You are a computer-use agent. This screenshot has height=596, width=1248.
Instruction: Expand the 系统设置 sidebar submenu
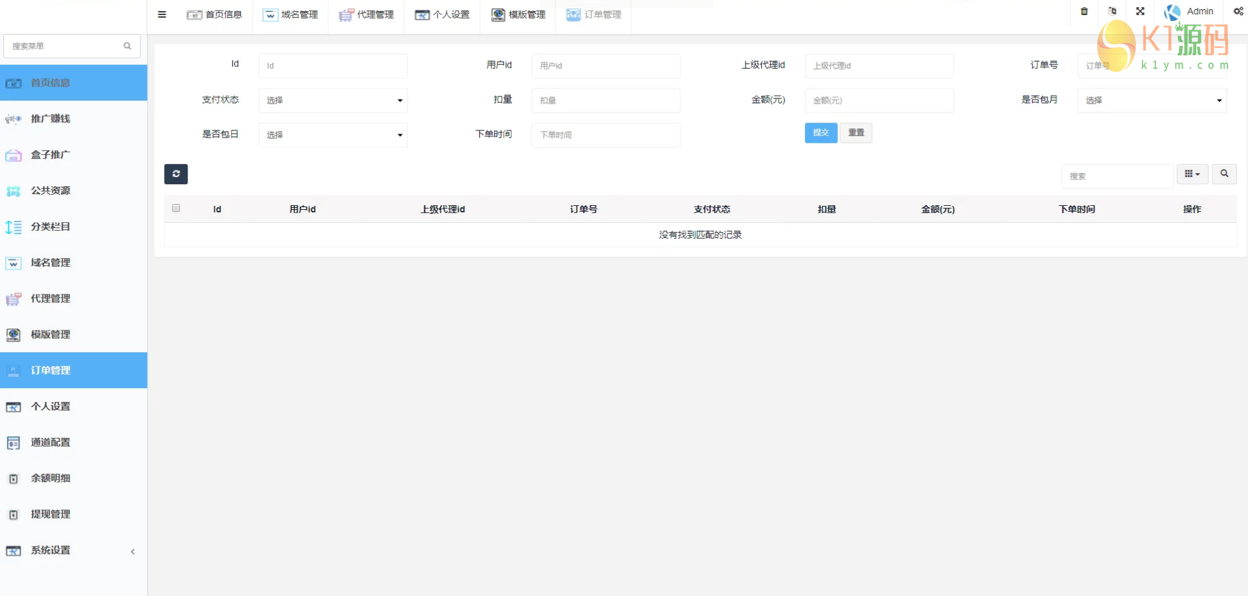tap(73, 551)
